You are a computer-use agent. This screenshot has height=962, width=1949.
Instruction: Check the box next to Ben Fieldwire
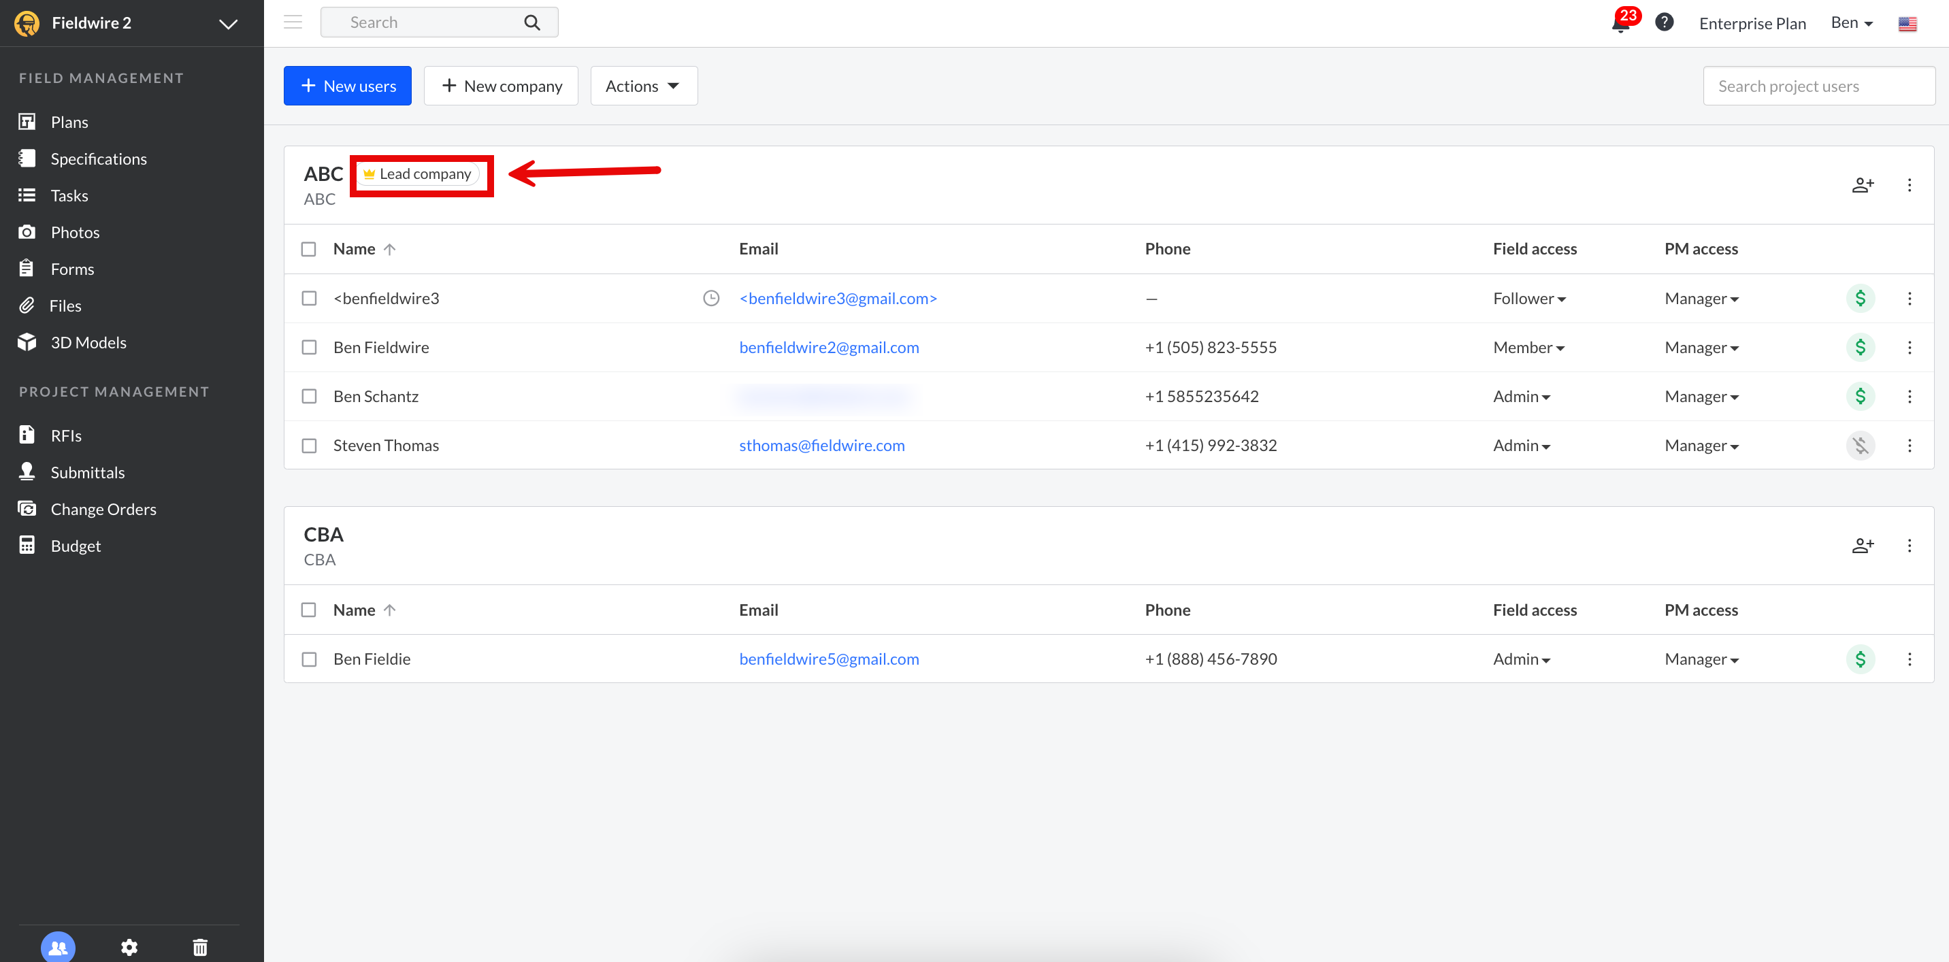309,347
